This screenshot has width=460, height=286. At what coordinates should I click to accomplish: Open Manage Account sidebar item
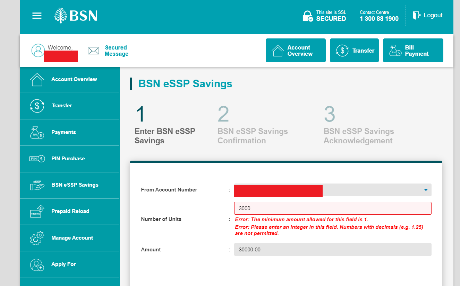tap(70, 238)
